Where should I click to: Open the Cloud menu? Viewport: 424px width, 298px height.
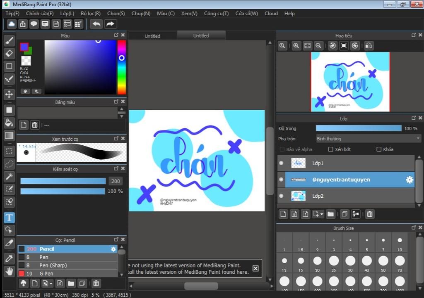click(x=271, y=14)
